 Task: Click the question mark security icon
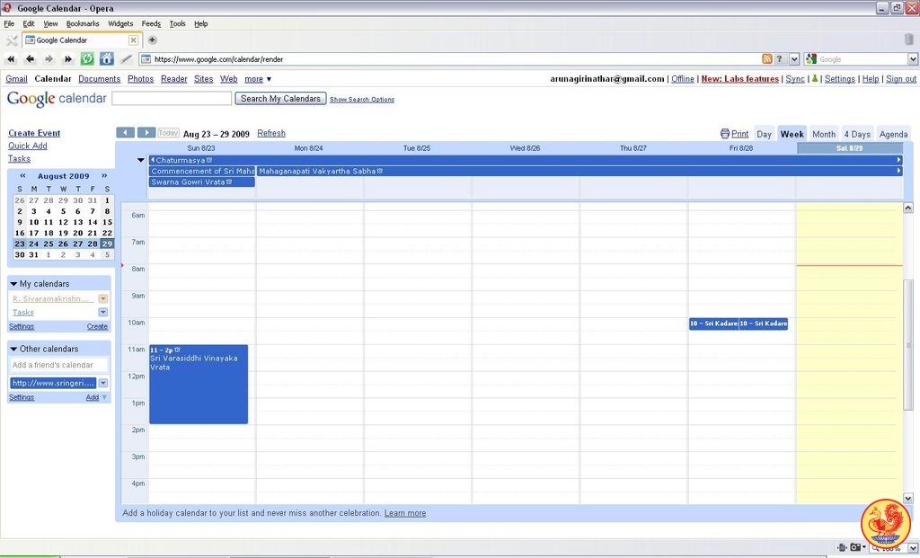780,58
